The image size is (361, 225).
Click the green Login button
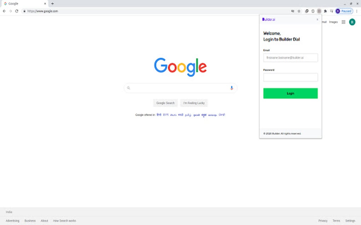click(290, 93)
